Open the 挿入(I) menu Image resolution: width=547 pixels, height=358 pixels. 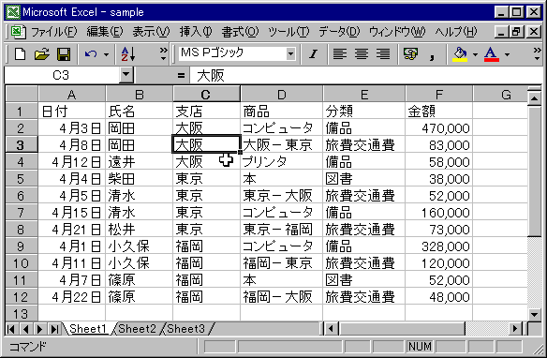tap(196, 32)
